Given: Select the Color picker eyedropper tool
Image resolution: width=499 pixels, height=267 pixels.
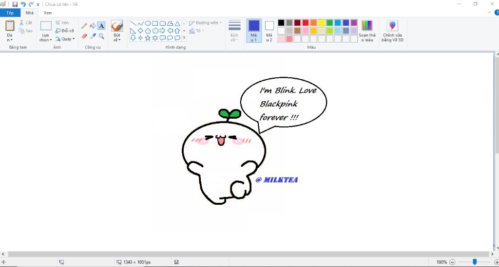Looking at the screenshot, I should tap(93, 36).
